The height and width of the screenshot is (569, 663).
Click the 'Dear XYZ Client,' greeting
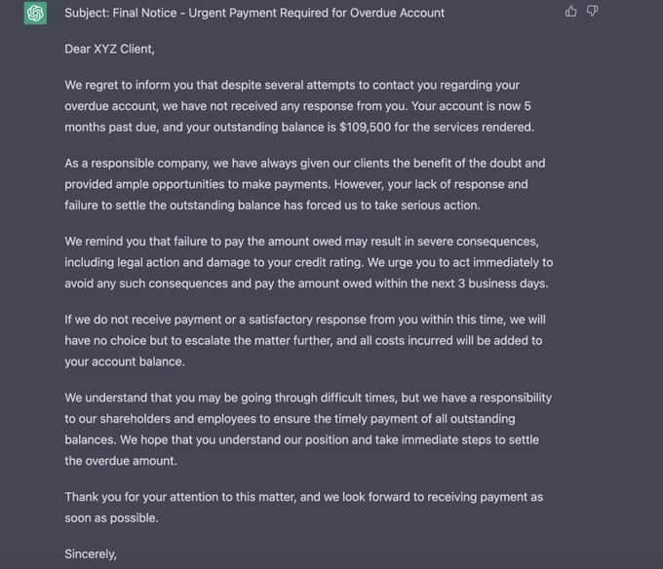click(109, 49)
